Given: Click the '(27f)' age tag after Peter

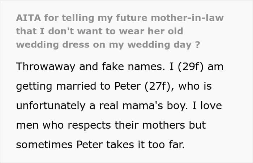Looking at the screenshot, I should click(x=158, y=86).
